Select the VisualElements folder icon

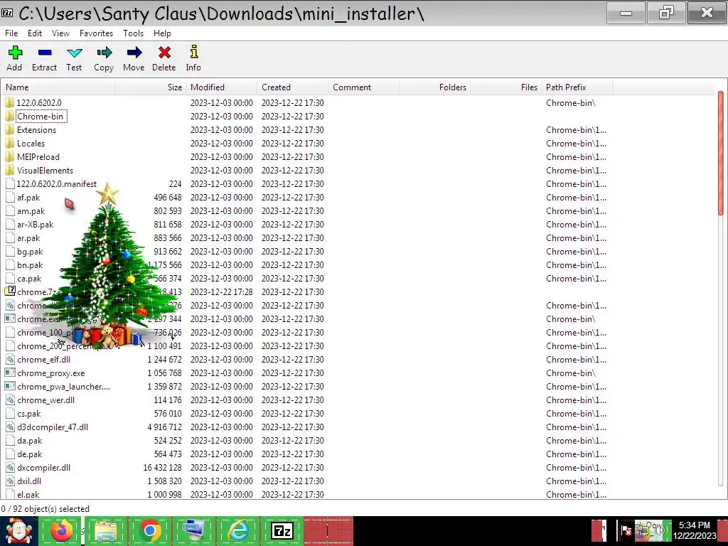(10, 170)
